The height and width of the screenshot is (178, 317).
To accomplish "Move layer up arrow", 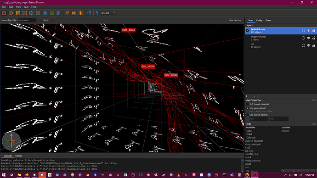I will (255, 96).
